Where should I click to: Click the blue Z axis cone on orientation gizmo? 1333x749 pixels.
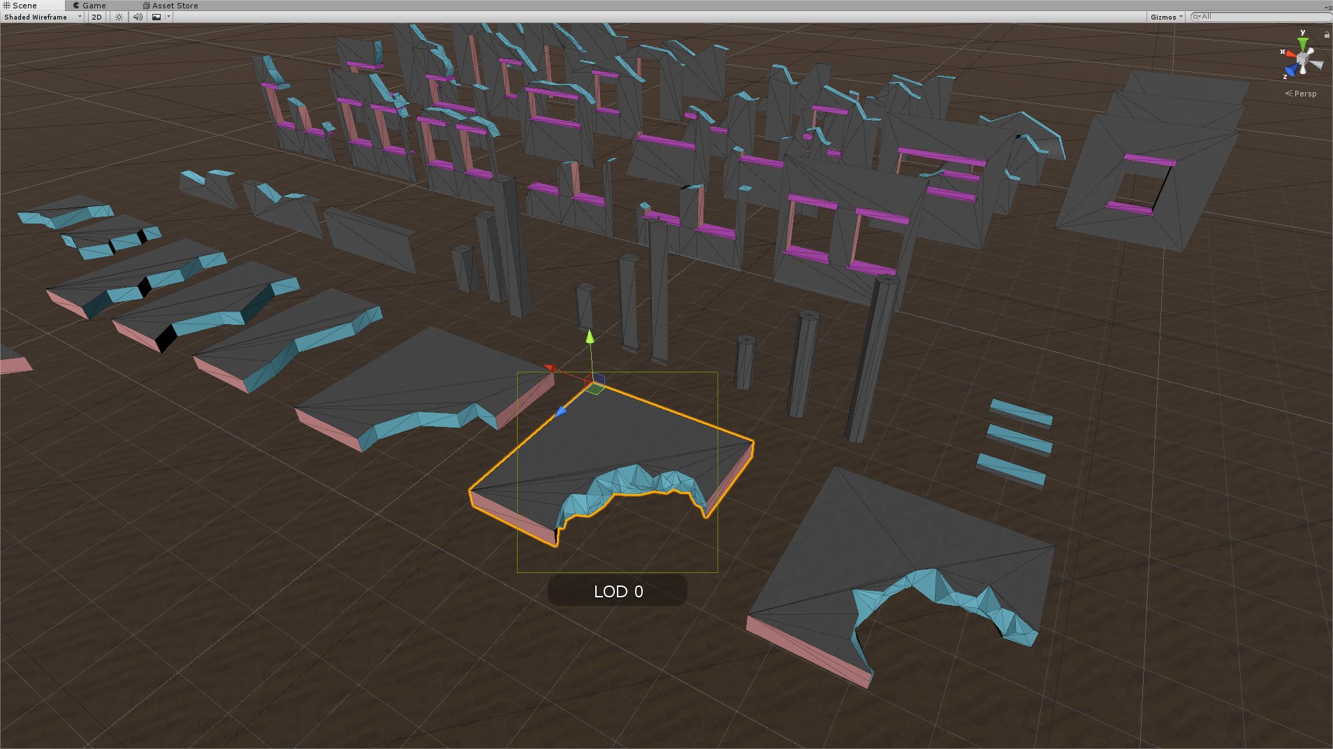[1292, 70]
